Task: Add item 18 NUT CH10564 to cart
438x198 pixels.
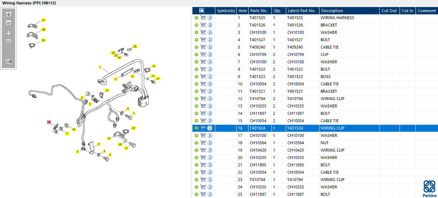Action: (203, 142)
